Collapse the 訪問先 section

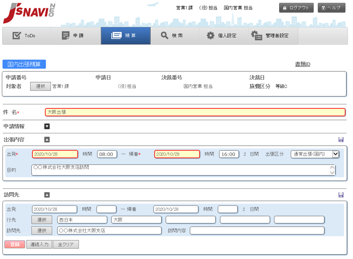pyautogui.click(x=47, y=195)
